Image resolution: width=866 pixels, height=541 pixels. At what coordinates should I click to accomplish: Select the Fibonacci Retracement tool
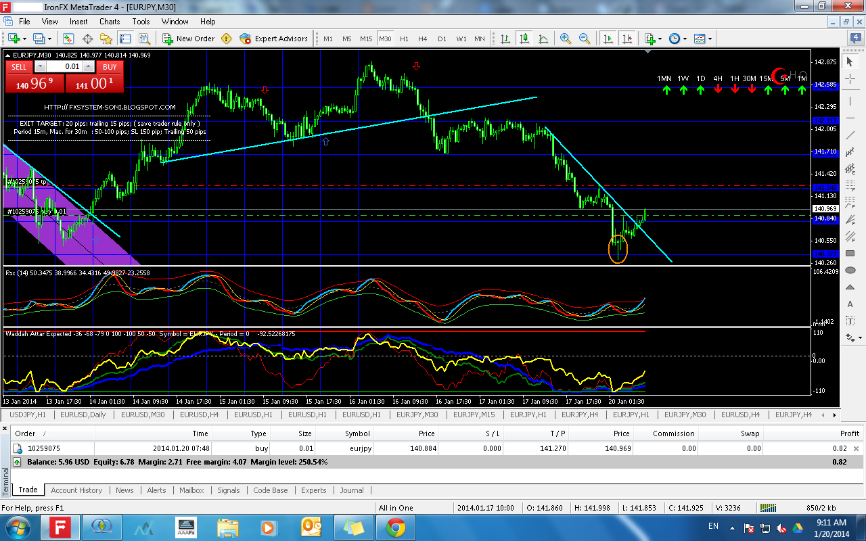click(x=850, y=187)
